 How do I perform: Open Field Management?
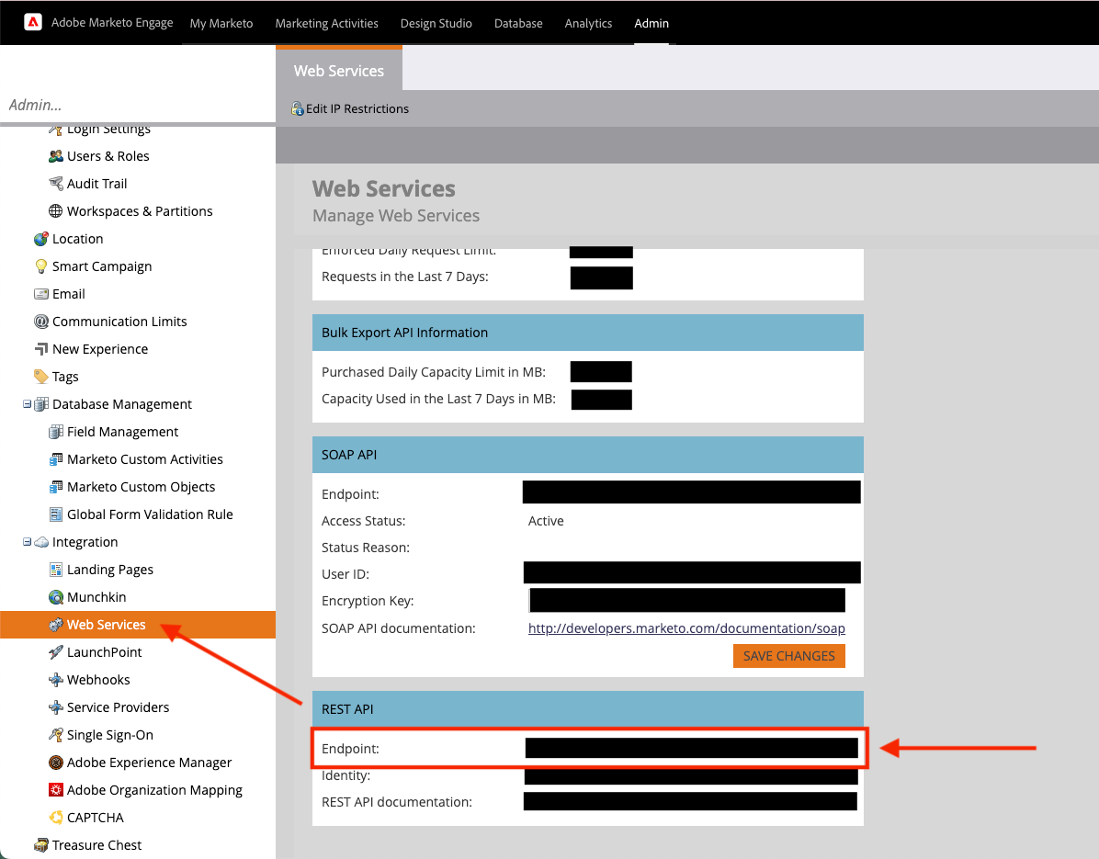tap(122, 432)
